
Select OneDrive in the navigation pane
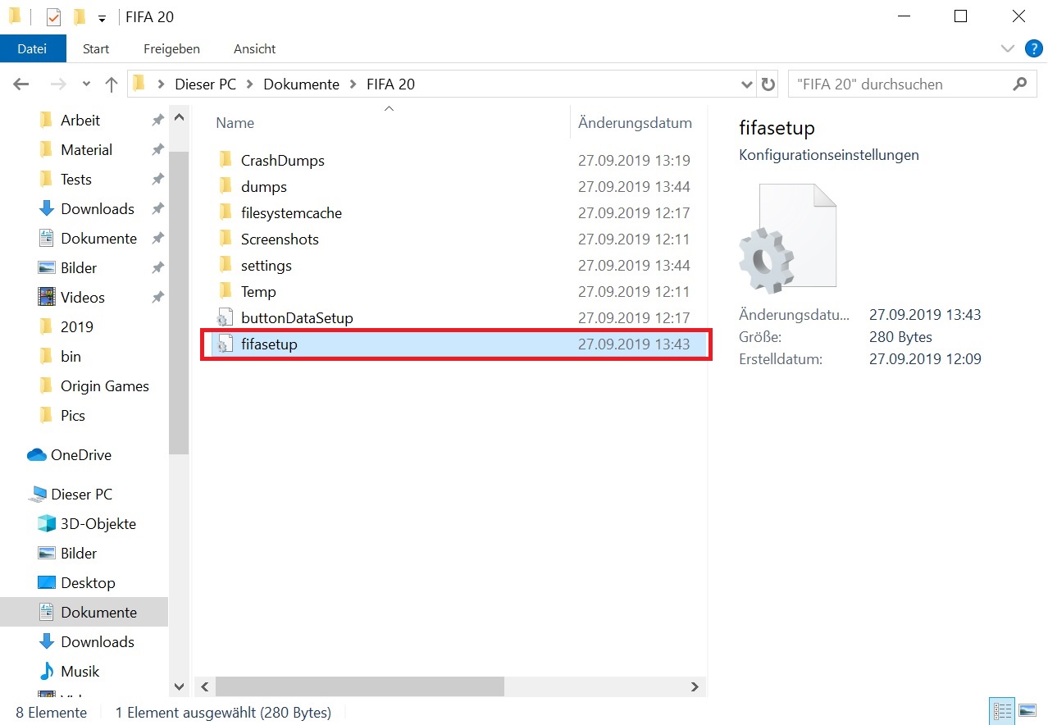(x=80, y=454)
